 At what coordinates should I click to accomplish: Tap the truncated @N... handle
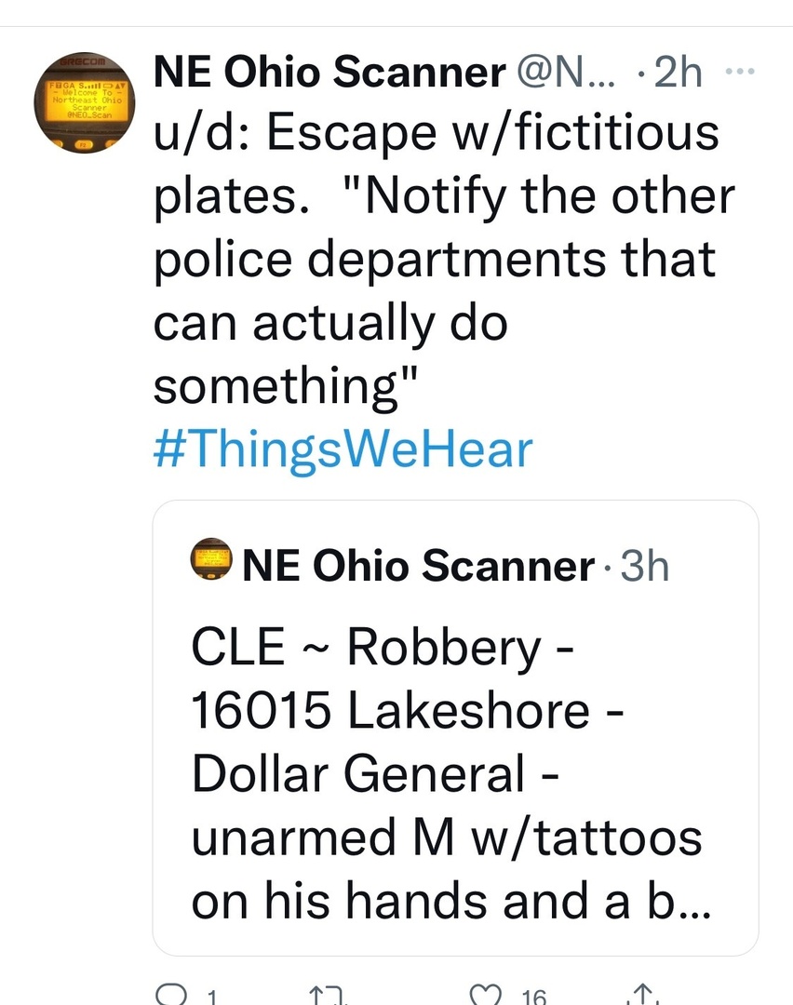[x=565, y=72]
